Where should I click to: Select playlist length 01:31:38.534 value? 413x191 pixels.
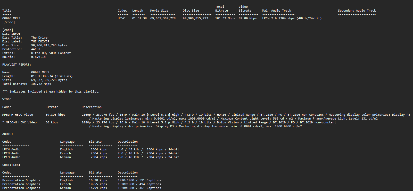pos(42,76)
